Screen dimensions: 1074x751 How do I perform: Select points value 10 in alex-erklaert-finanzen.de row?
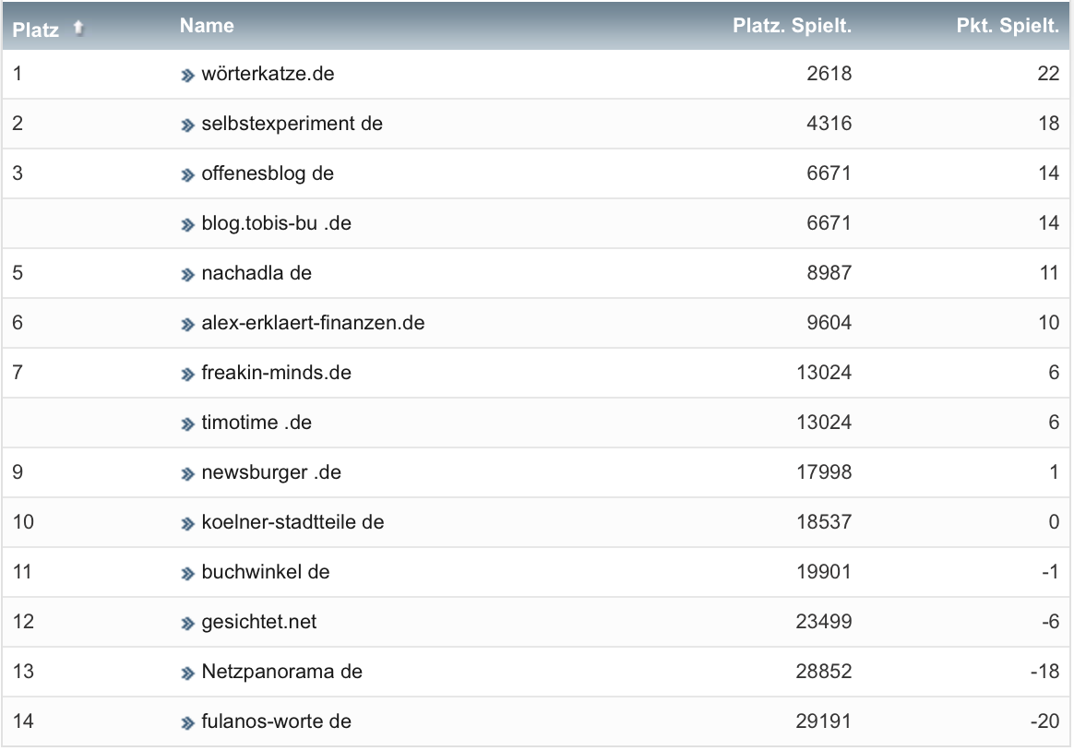[1049, 323]
